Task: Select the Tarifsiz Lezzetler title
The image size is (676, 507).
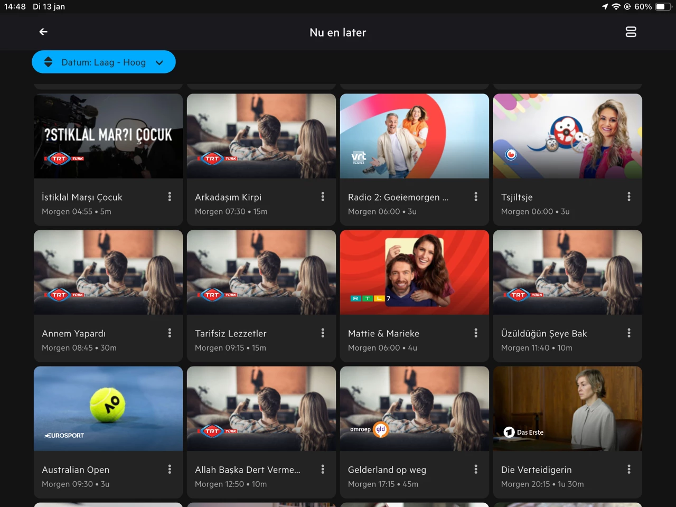Action: click(231, 334)
